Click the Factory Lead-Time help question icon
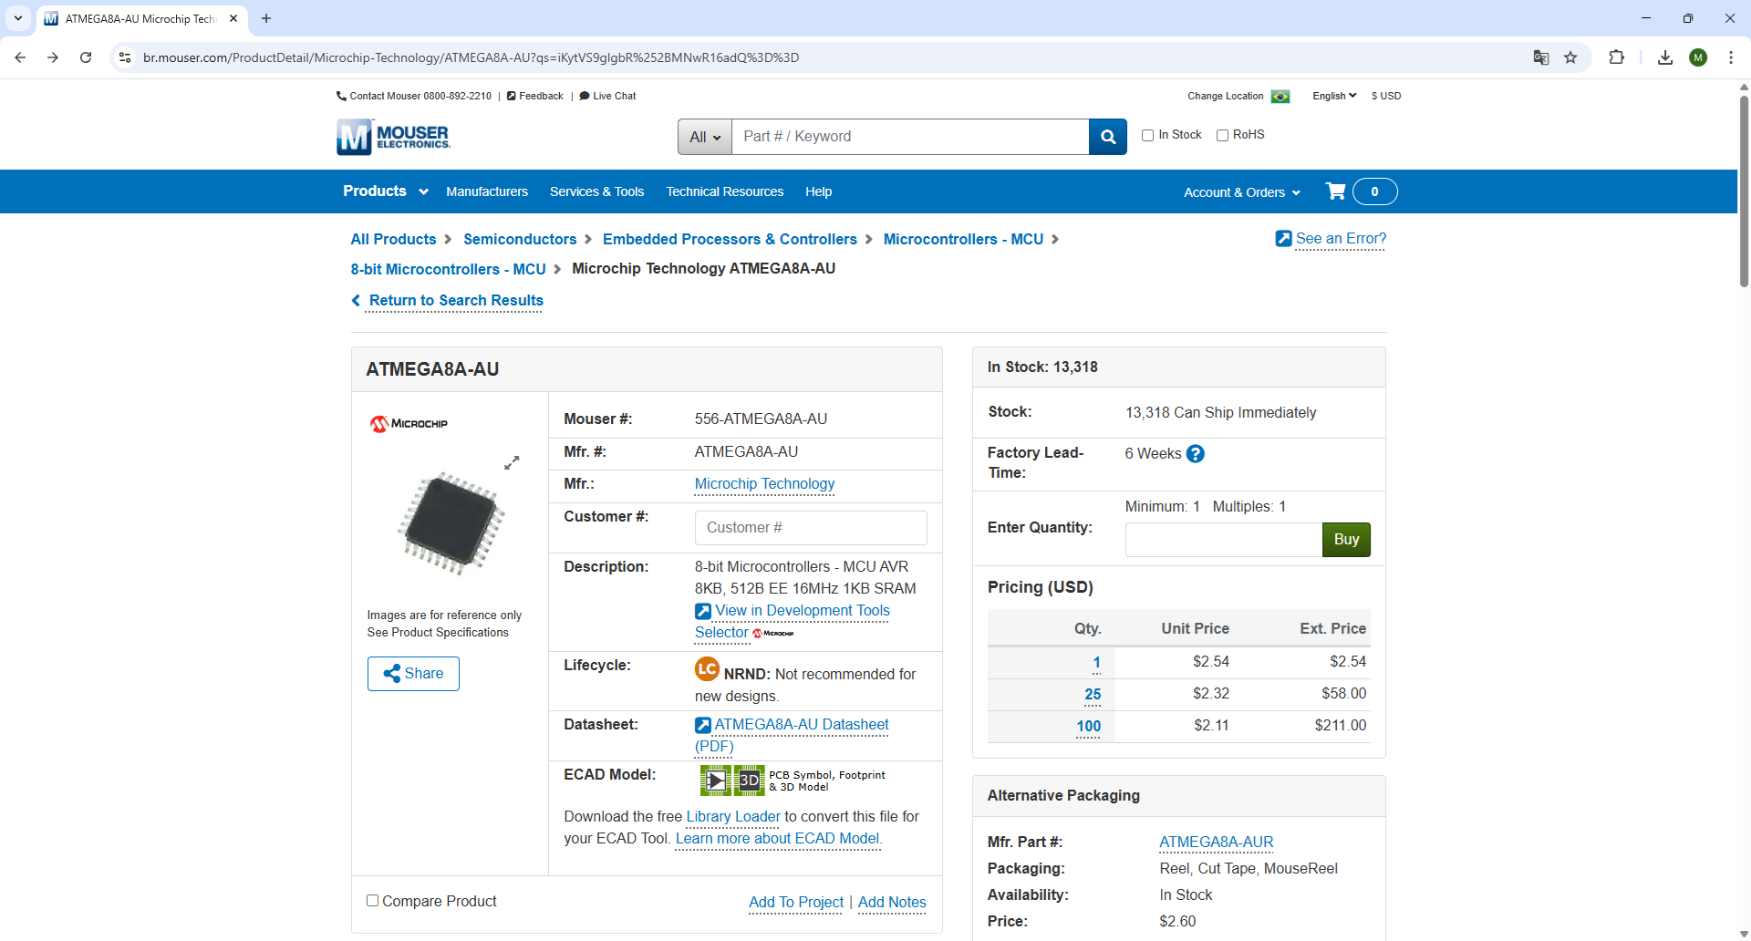 1196,454
